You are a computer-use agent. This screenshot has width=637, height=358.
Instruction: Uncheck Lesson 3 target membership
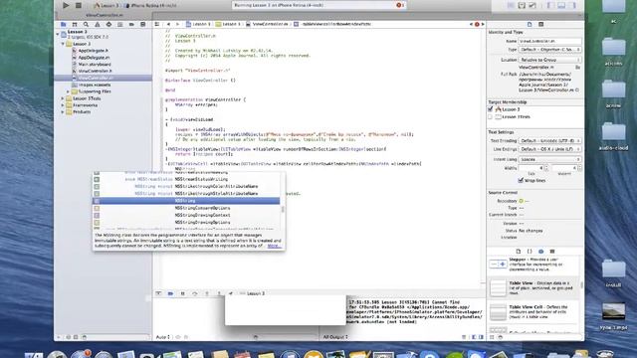coord(490,109)
